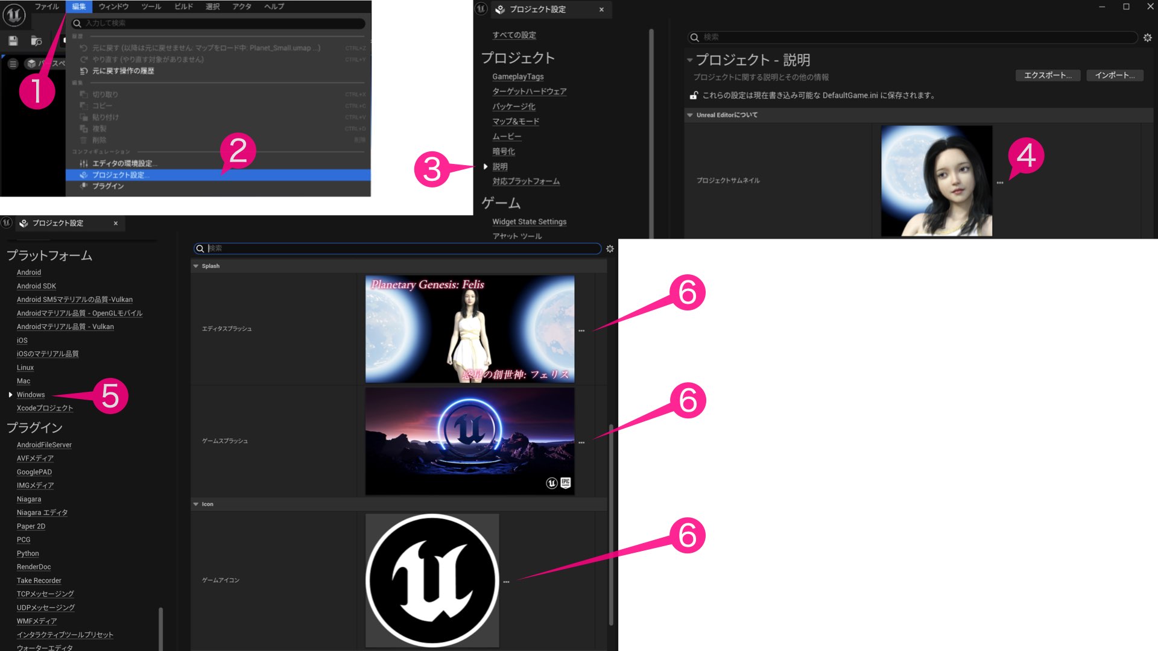Screen dimensions: 1158x651
Task: Open the Paper 2D plugin settings
Action: point(31,526)
